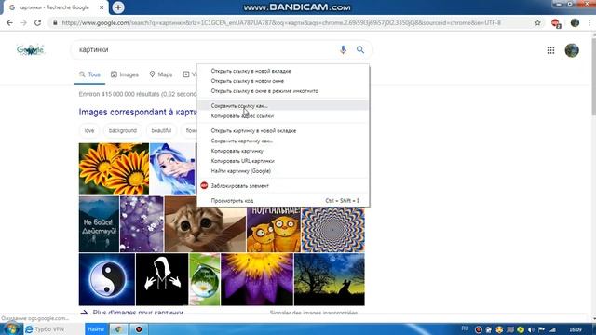Open the blue-haired anime girl thumbnail
Screen dimensions: 596x335
pyautogui.click(x=172, y=169)
